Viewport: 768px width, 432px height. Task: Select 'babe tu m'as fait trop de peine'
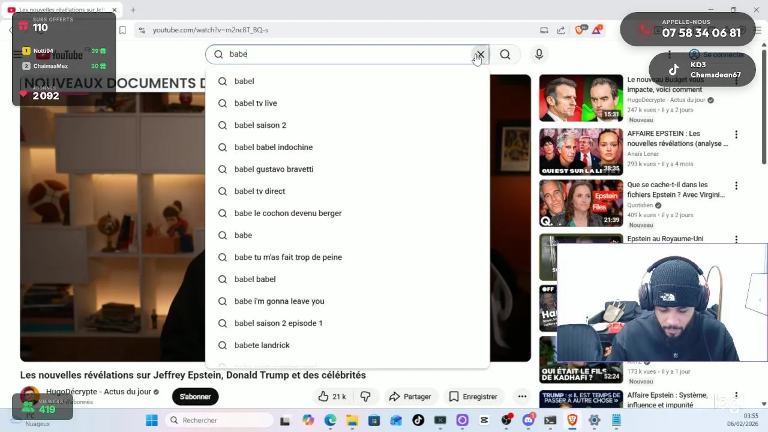[x=347, y=257]
